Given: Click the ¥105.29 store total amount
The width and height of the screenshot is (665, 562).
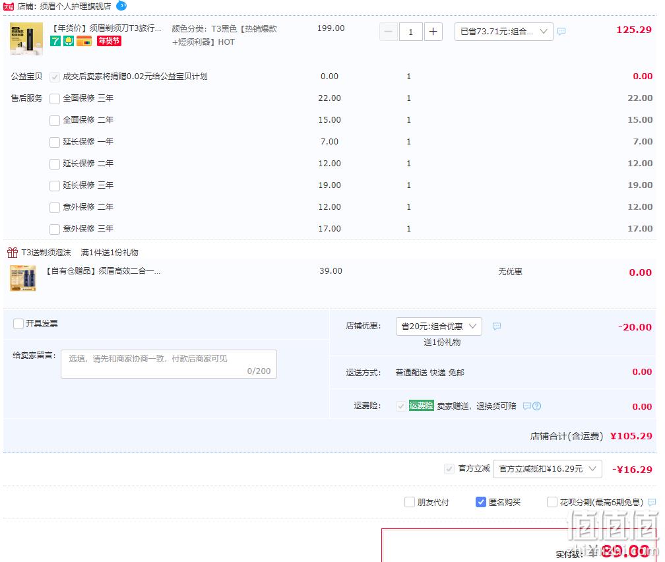Looking at the screenshot, I should tap(631, 436).
